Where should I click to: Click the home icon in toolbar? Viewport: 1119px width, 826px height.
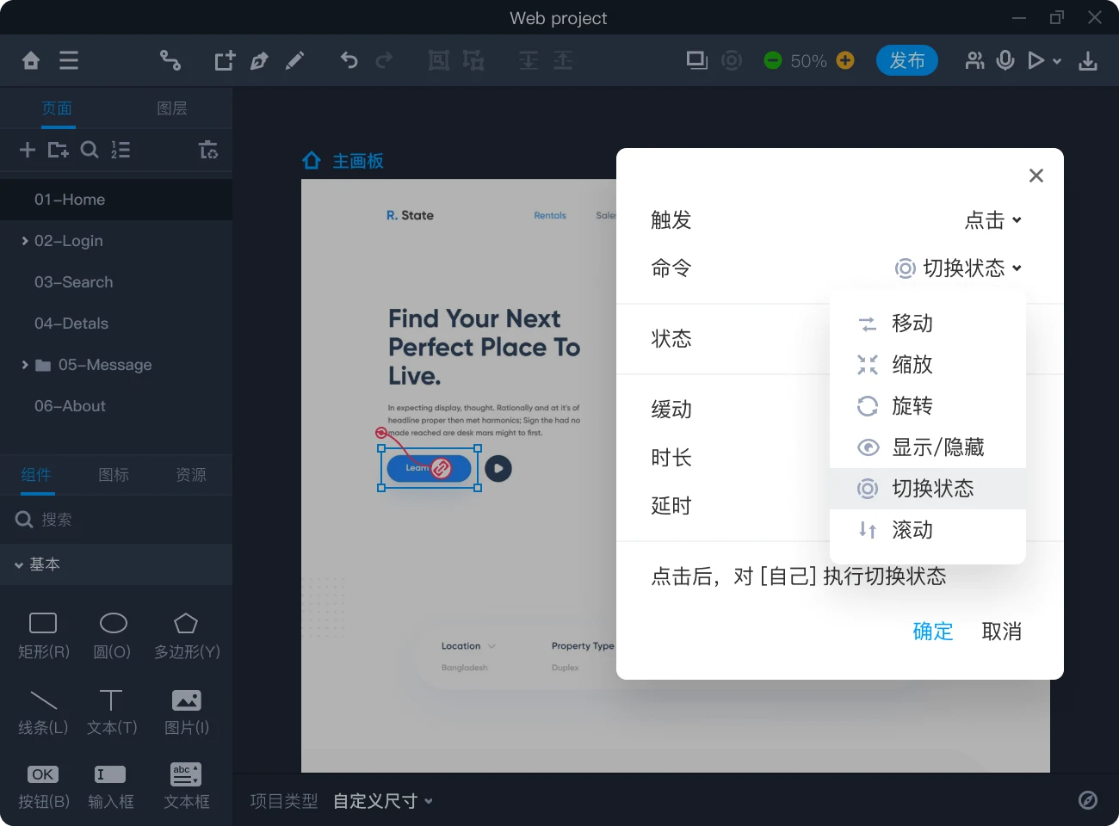tap(31, 60)
